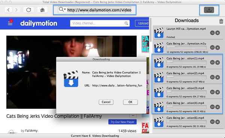Click the otion(1).mp4 clapperboard icon
The image size is (225, 138).
pyautogui.click(x=159, y=63)
